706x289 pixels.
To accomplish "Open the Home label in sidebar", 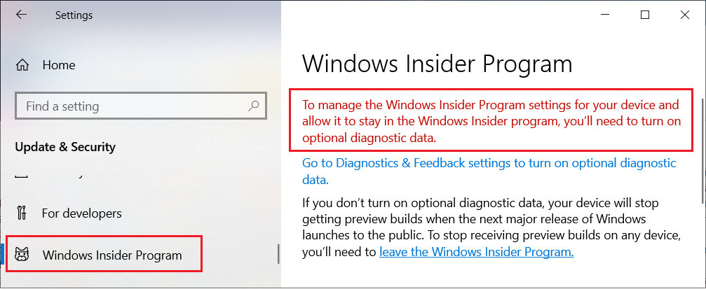I will (x=58, y=65).
